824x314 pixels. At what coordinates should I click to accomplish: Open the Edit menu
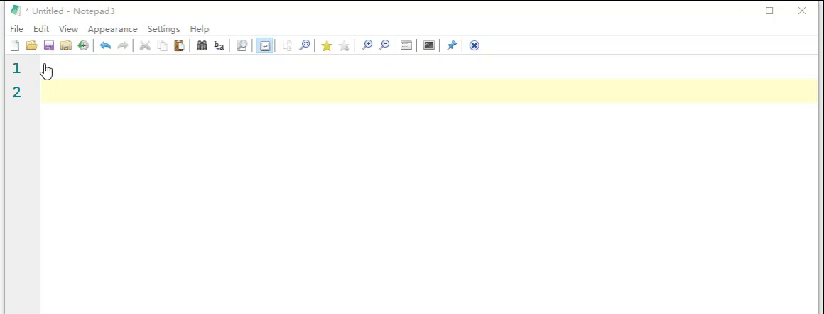[41, 29]
